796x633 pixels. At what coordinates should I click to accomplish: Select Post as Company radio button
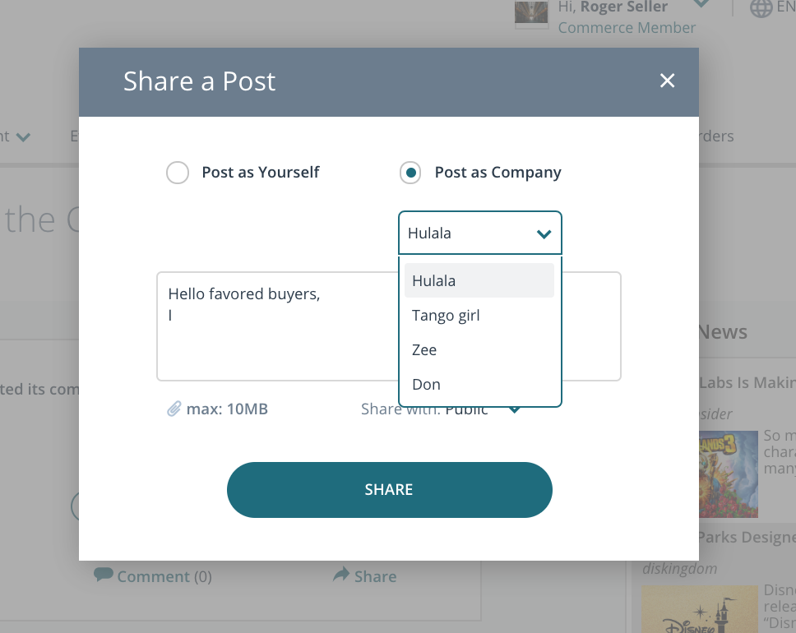pos(410,173)
